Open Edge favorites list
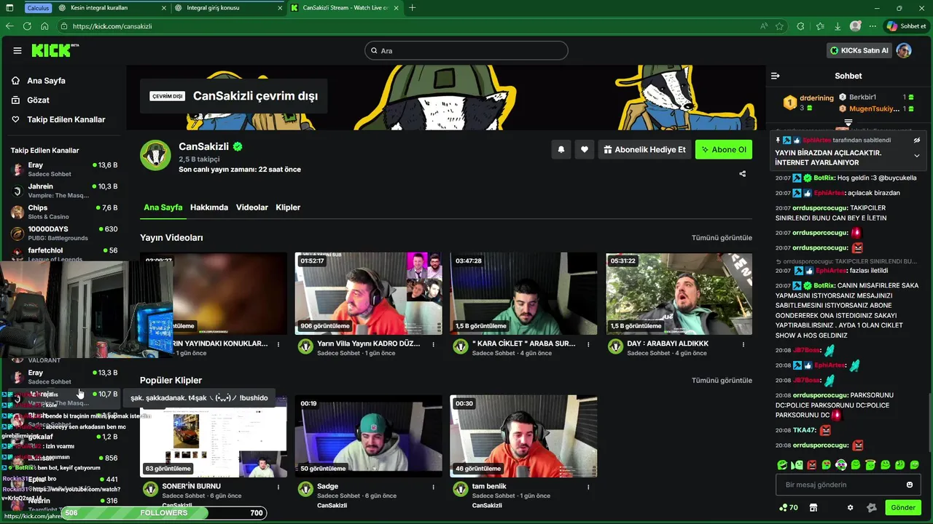The width and height of the screenshot is (933, 524). click(x=820, y=26)
